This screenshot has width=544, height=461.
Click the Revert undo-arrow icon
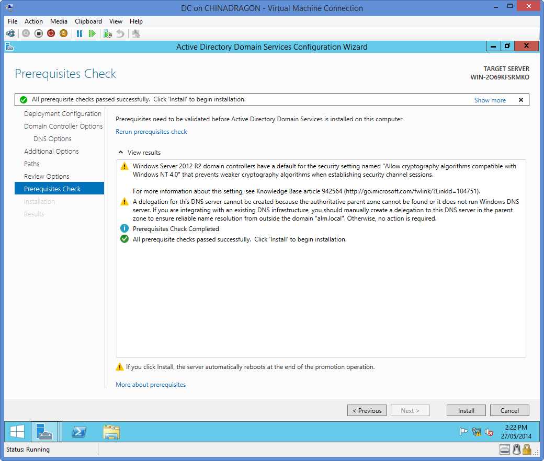click(x=120, y=33)
